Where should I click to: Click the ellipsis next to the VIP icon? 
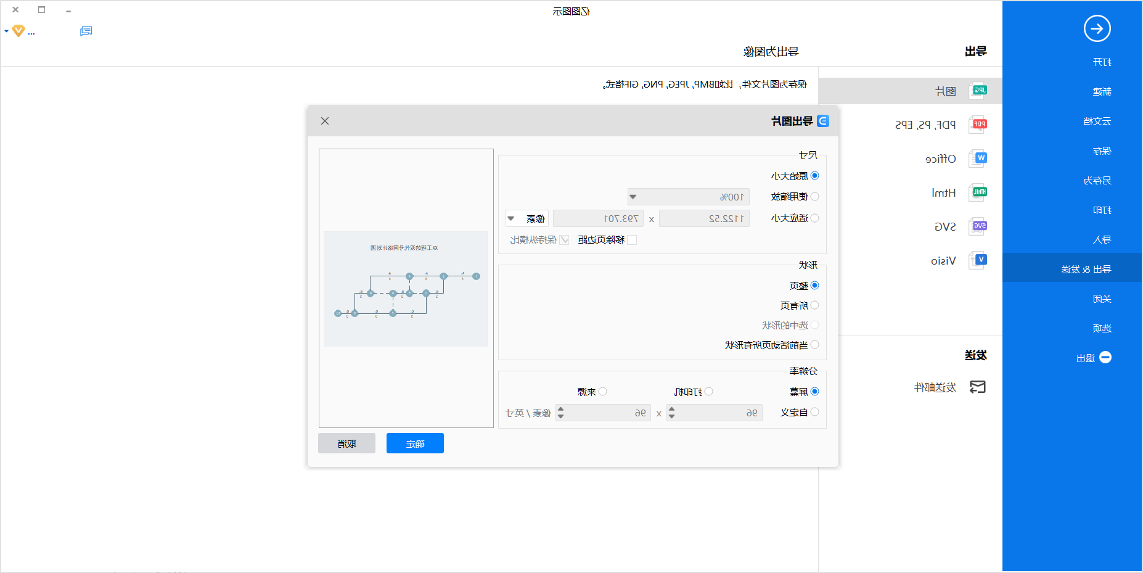point(31,33)
